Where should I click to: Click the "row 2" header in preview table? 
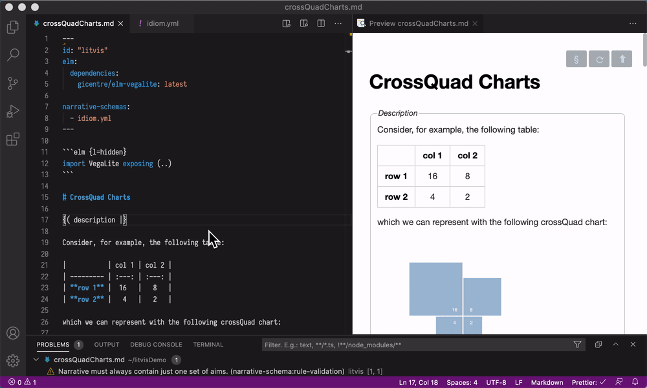click(396, 197)
